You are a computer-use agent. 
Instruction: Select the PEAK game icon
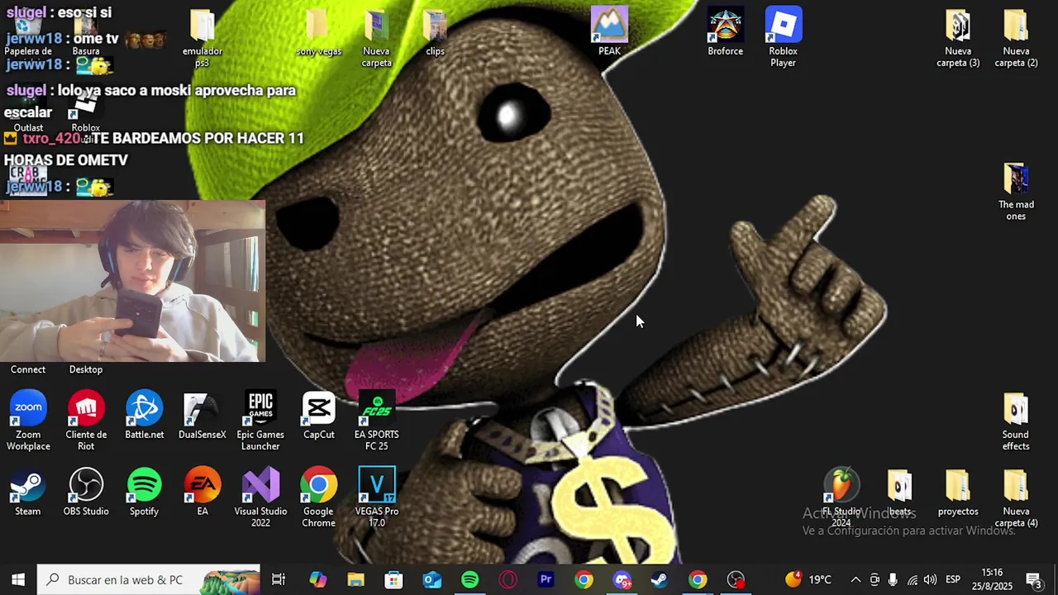tap(609, 31)
